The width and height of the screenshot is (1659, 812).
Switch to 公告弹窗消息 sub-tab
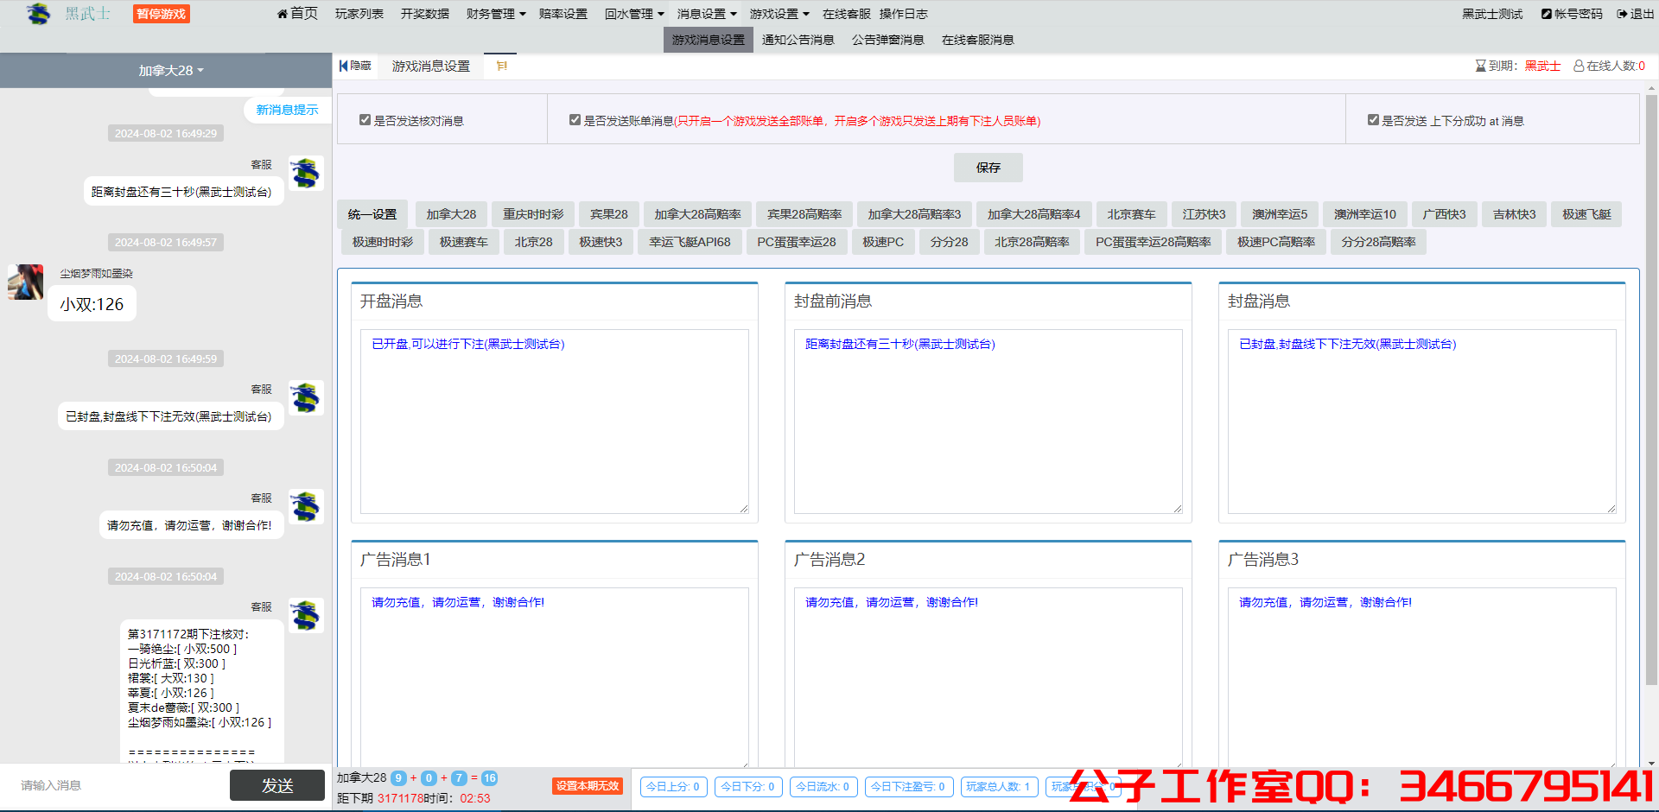[x=888, y=40]
